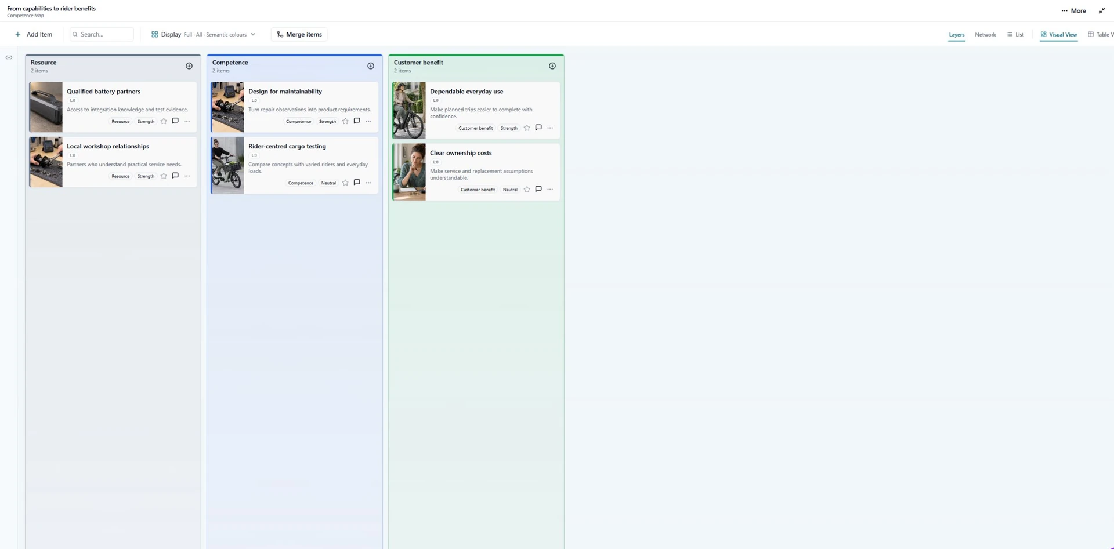This screenshot has height=549, width=1114.
Task: Open more options for Clear ownership costs
Action: point(550,190)
